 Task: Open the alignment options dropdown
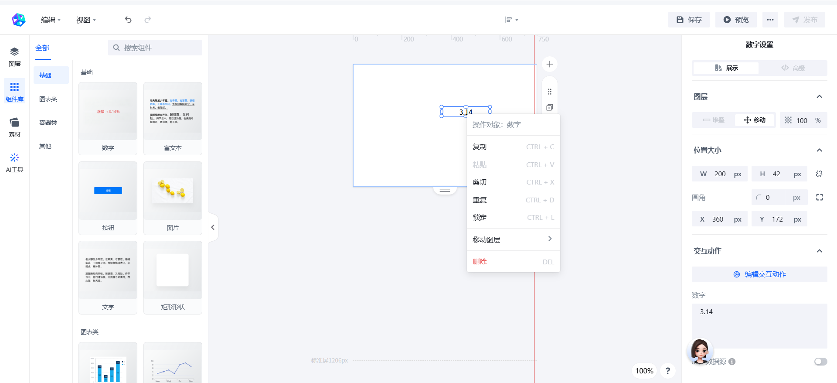511,20
